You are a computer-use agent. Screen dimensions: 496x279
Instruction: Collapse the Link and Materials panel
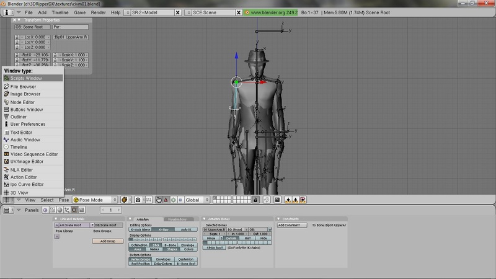pyautogui.click(x=56, y=219)
